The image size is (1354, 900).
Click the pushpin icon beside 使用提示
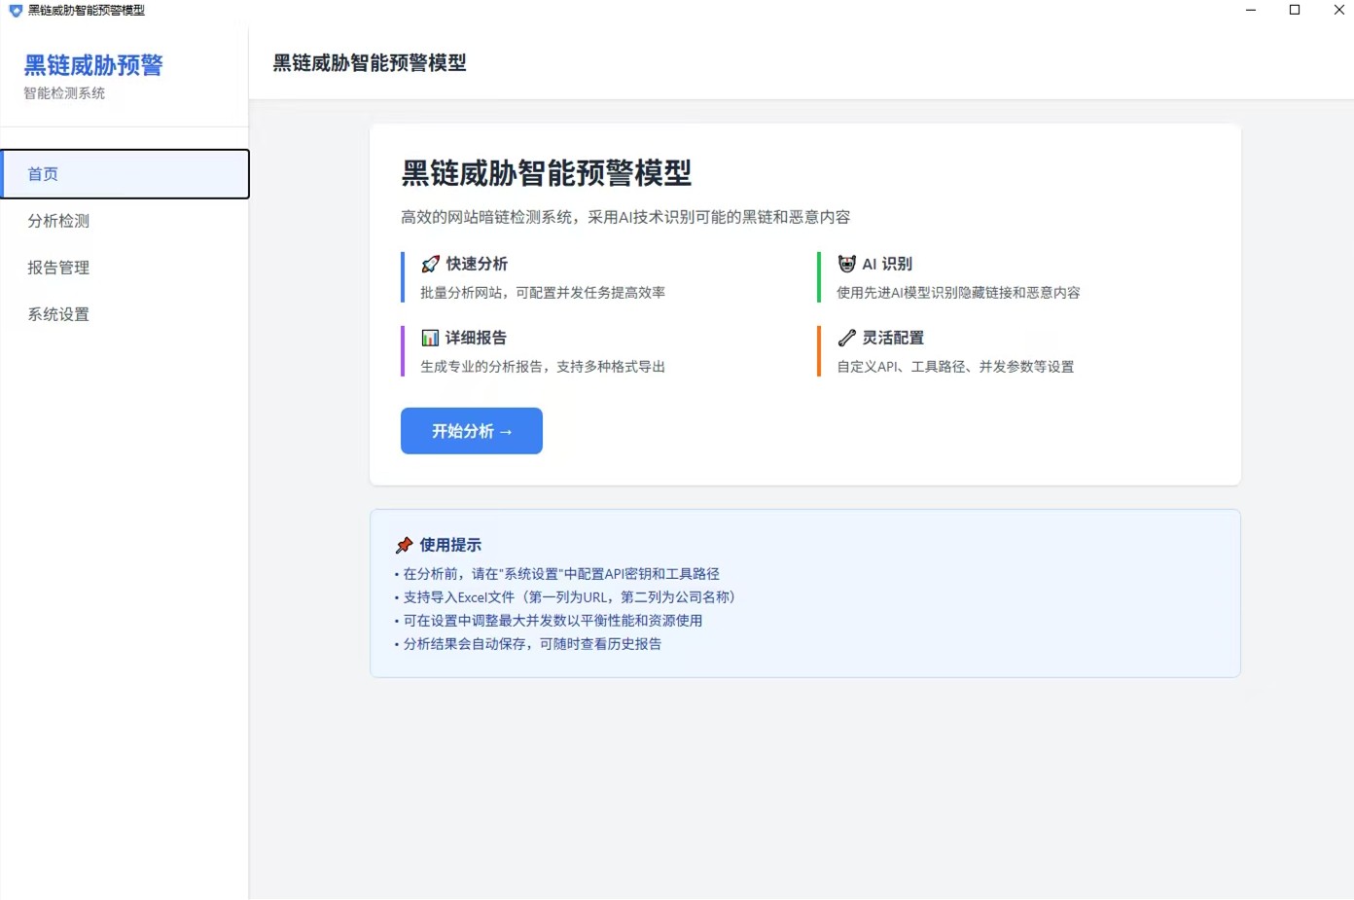(405, 545)
